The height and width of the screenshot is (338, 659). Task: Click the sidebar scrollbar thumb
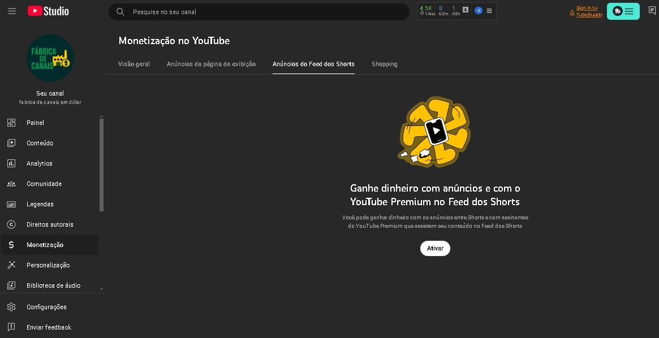point(101,165)
